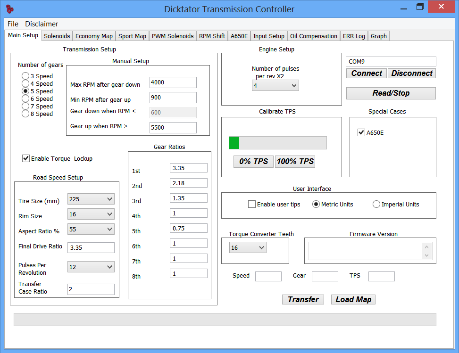Viewport: 459px width, 353px height.
Task: Click the Calibrate TPS progress bar
Action: click(x=278, y=143)
